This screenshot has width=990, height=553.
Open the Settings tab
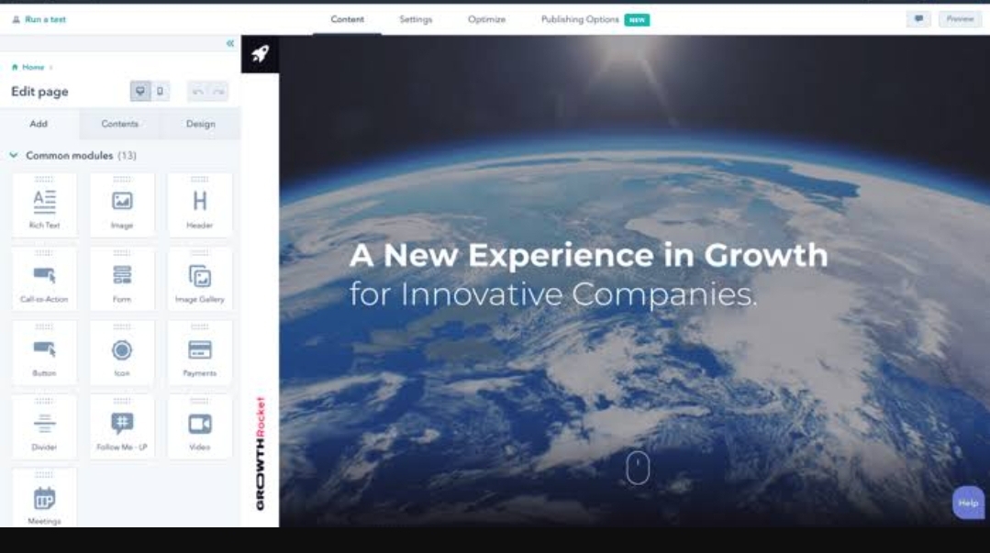[416, 19]
